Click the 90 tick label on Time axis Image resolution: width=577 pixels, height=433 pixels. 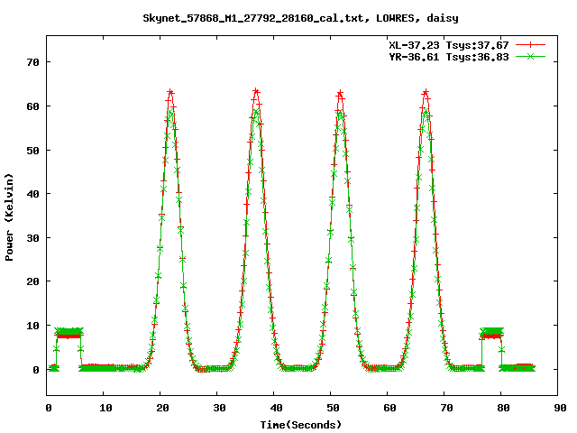pos(560,408)
